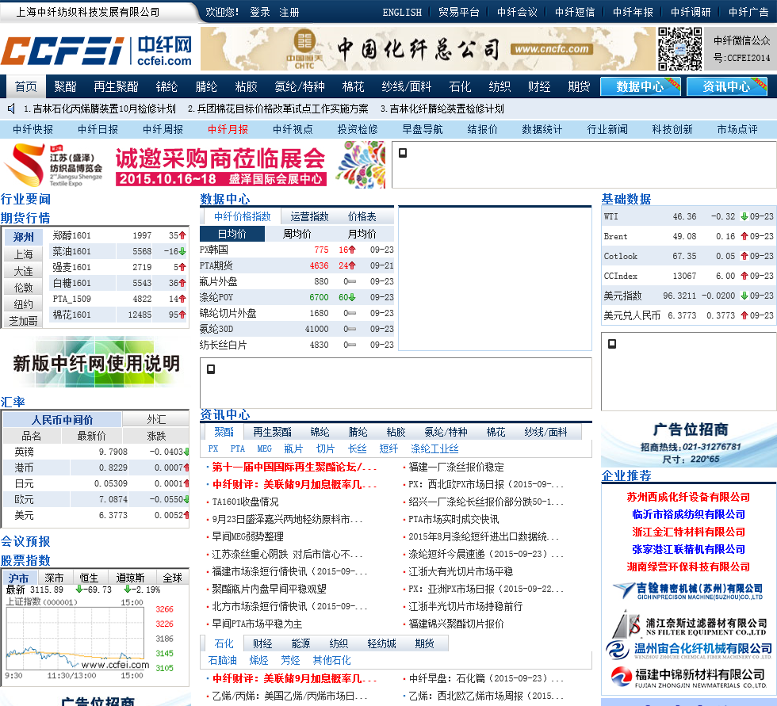777x706 pixels.
Task: Open news 早间MEG弱势整理
Action: (x=247, y=536)
